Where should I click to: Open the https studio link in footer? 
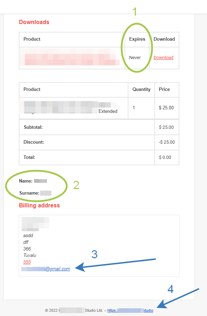(x=130, y=310)
